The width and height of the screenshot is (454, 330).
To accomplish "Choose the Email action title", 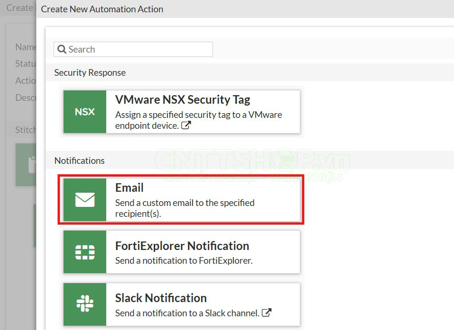I will (x=129, y=187).
